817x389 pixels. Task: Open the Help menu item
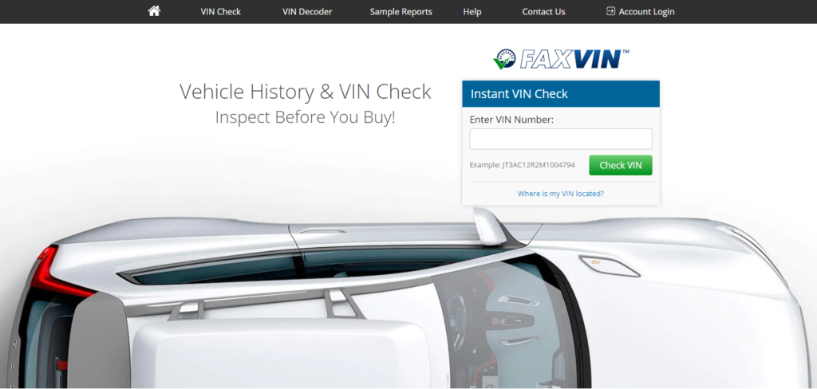point(472,11)
